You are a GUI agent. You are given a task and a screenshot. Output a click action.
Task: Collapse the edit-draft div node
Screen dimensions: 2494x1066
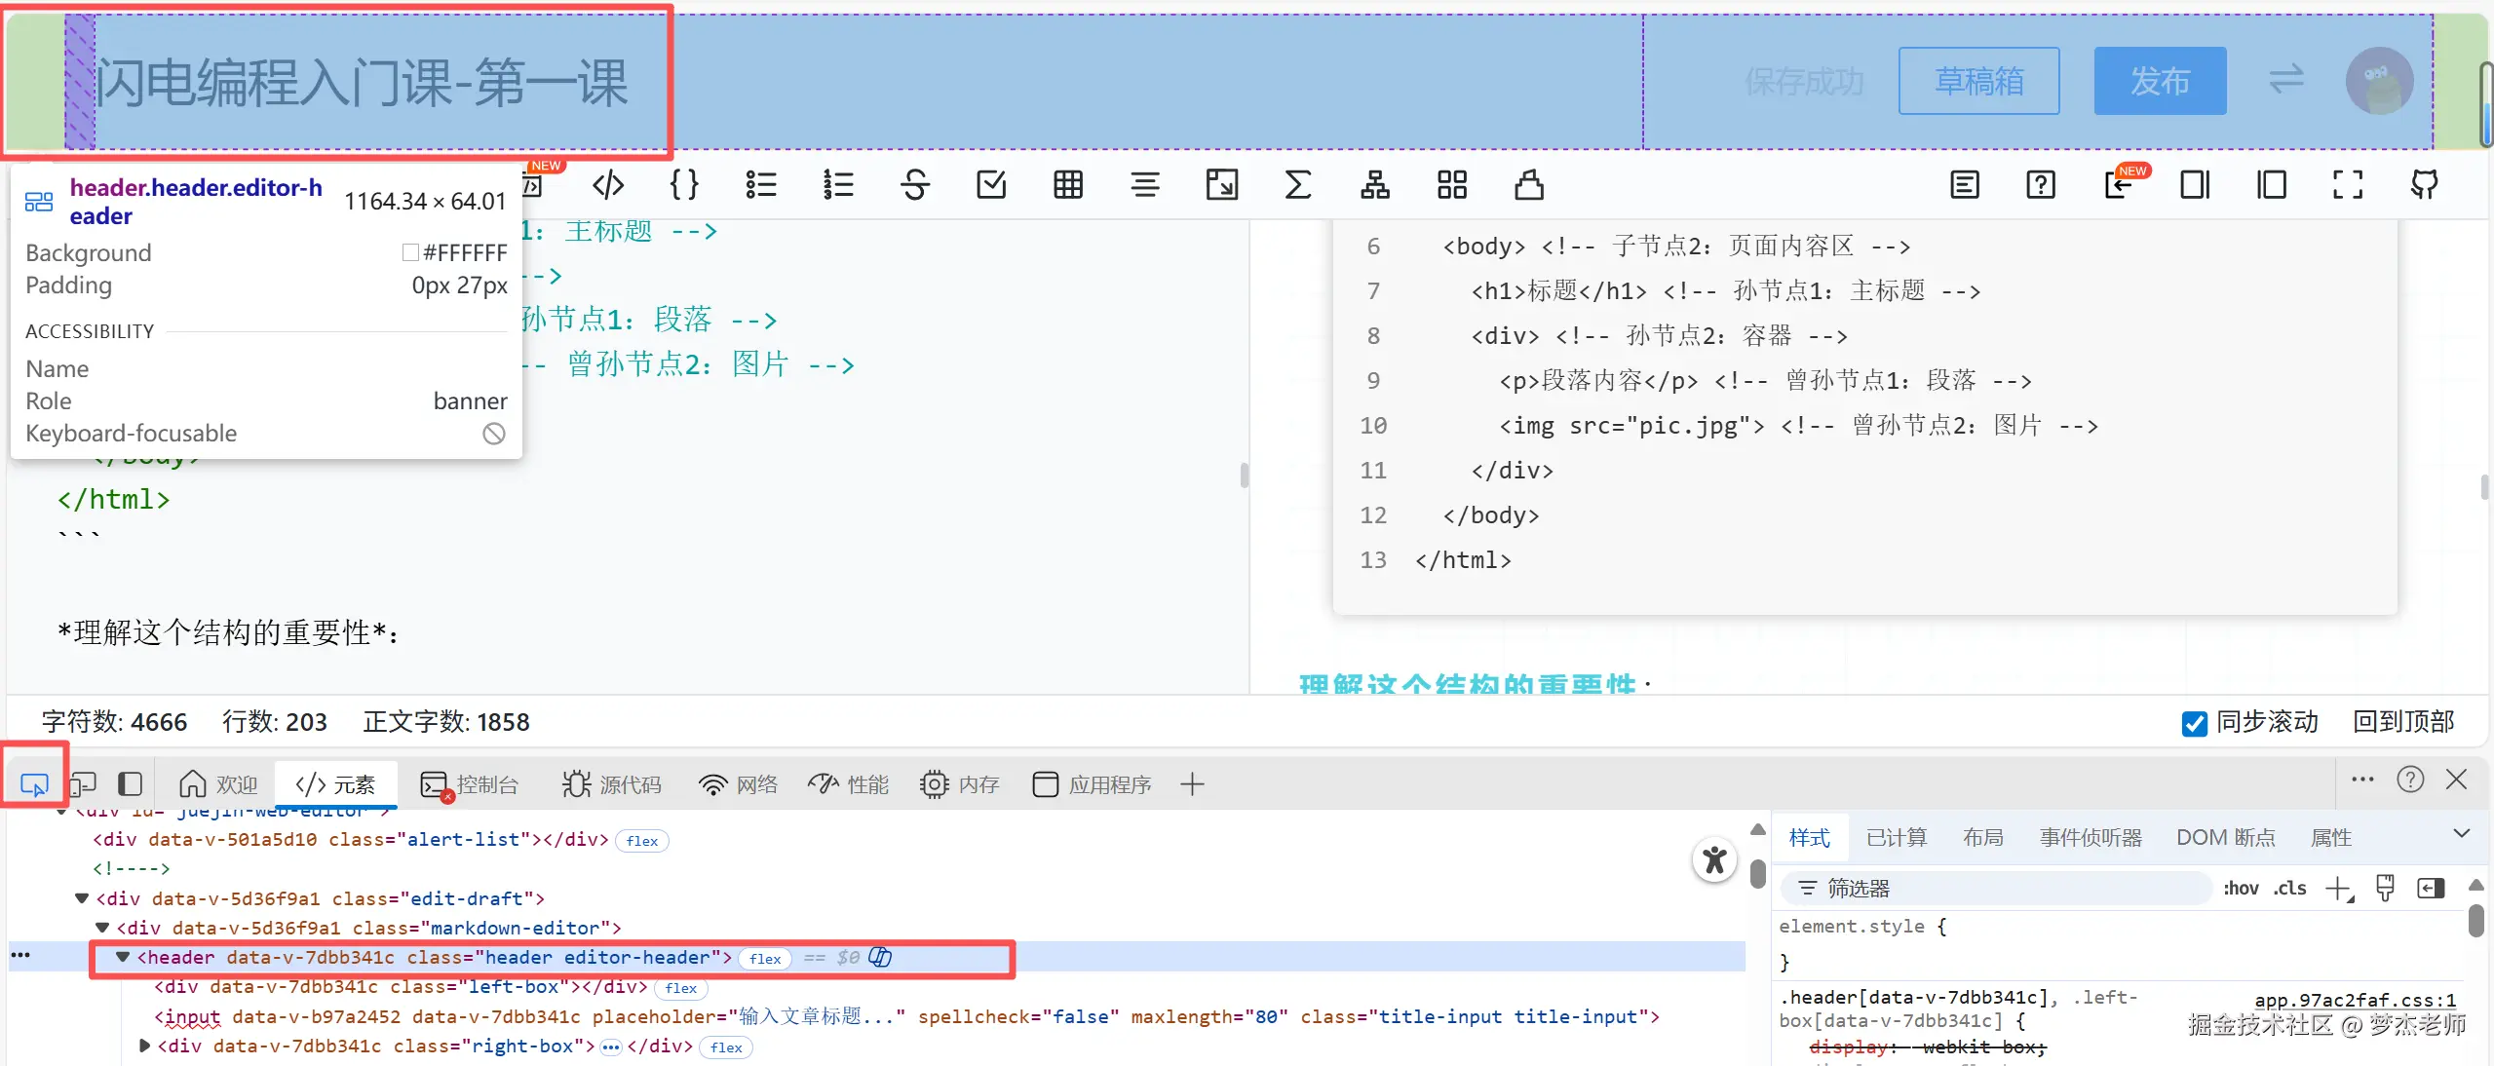[82, 897]
